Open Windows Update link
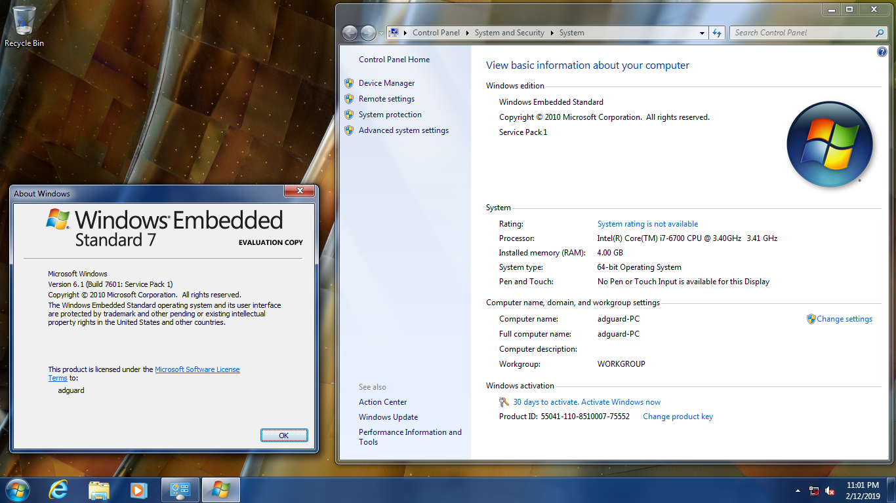The image size is (896, 503). pos(388,417)
